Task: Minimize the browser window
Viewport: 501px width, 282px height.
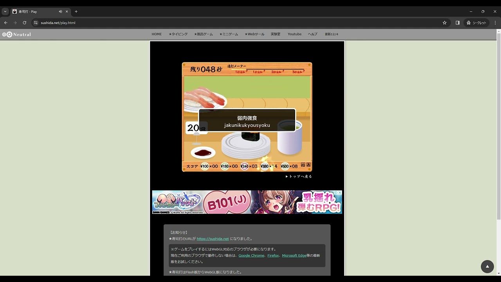Action: (x=471, y=12)
